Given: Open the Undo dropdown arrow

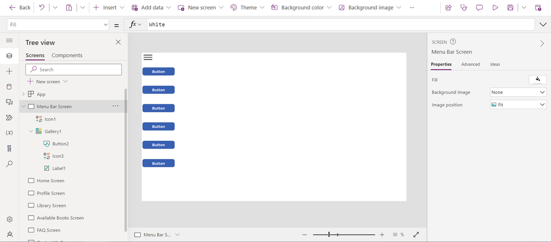Looking at the screenshot, I should click(55, 7).
